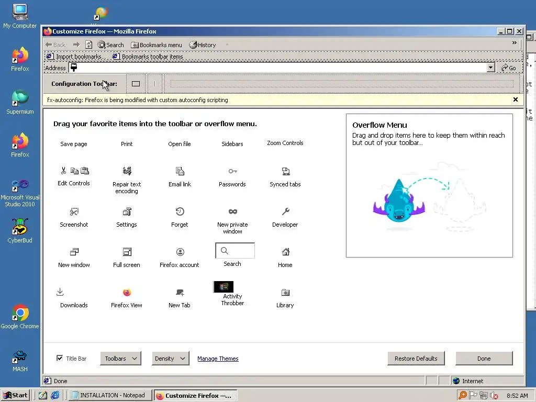Viewport: 536px width, 402px height.
Task: Select the Firefox account icon
Action: tap(180, 252)
